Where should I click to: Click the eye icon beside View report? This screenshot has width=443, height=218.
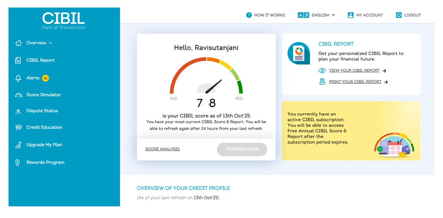[x=322, y=71]
